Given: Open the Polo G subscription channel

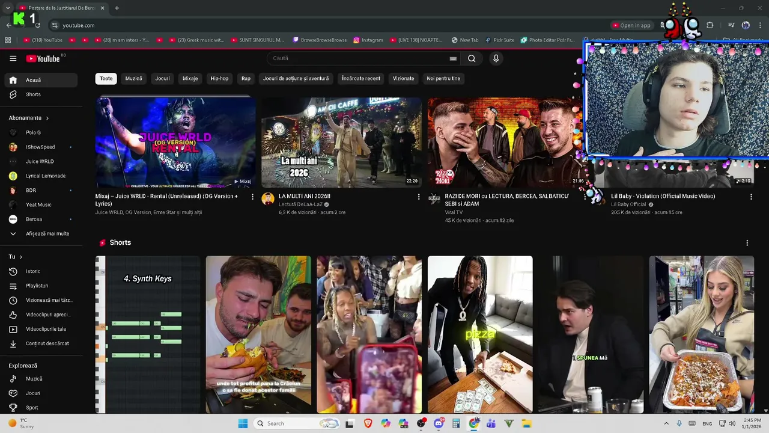Looking at the screenshot, I should coord(41,132).
